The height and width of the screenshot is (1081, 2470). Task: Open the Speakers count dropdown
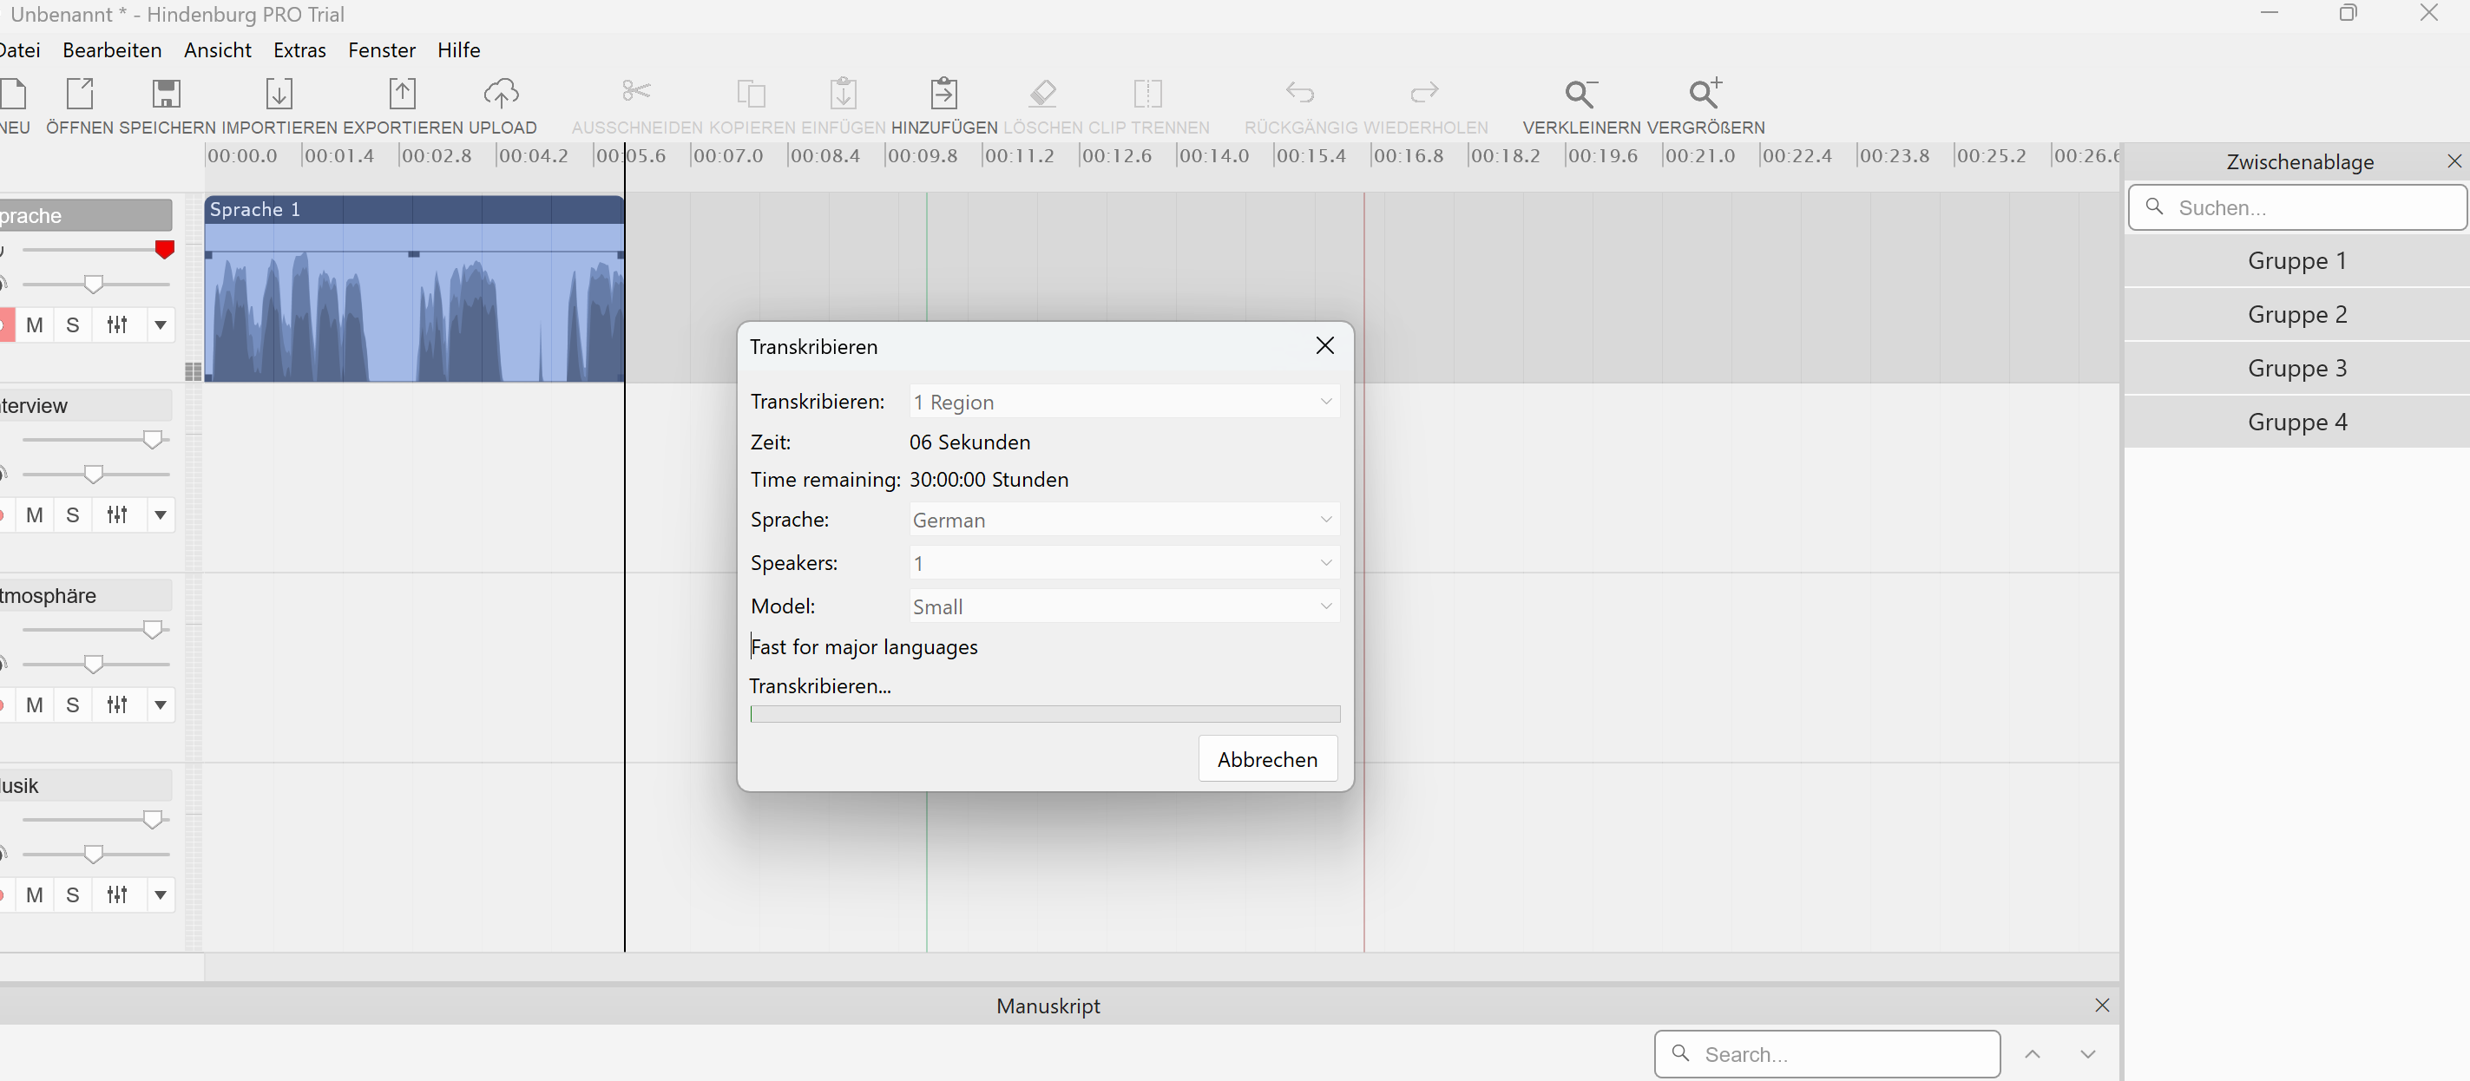point(1123,564)
